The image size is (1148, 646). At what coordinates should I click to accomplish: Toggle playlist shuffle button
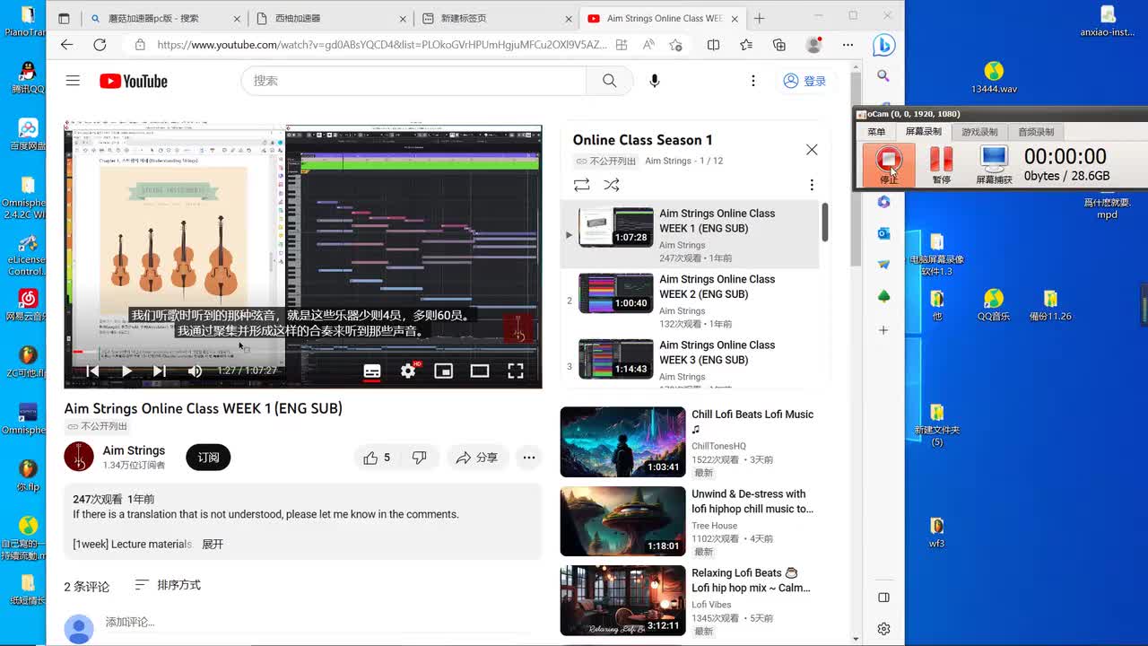point(612,185)
